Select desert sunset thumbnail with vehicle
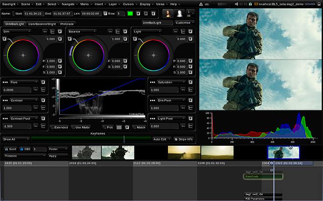Image resolution: width=323 pixels, height=201 pixels. [x=184, y=153]
